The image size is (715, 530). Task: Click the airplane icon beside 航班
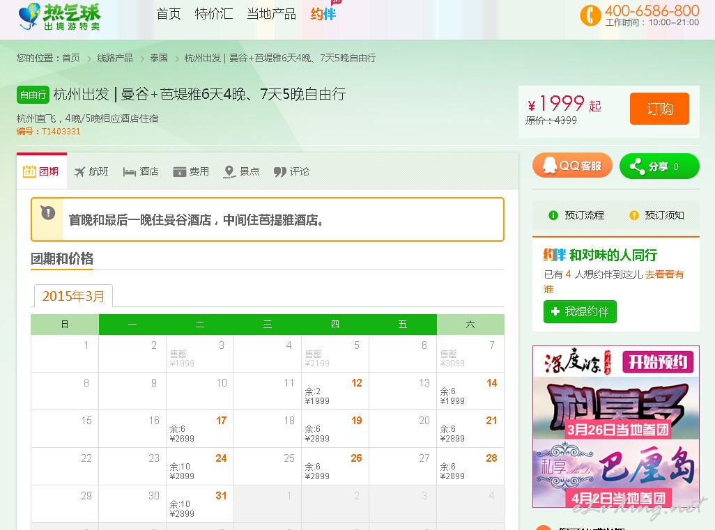[80, 172]
